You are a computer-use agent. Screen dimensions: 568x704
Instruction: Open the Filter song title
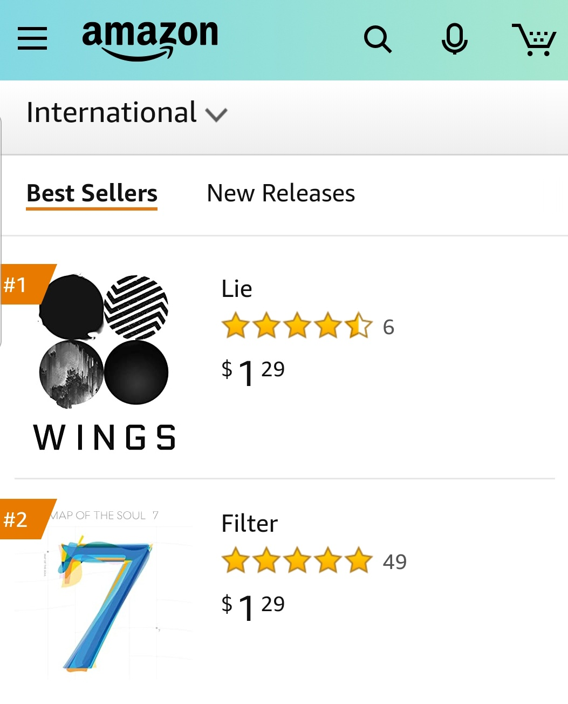[249, 524]
